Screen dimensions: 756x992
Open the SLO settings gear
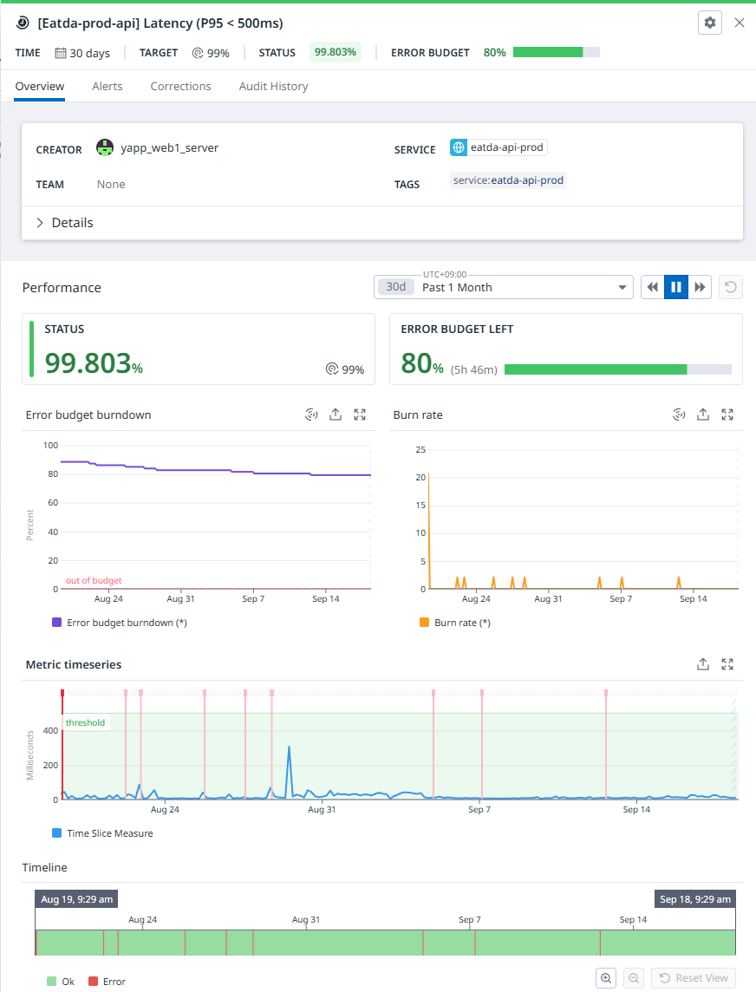(x=710, y=23)
